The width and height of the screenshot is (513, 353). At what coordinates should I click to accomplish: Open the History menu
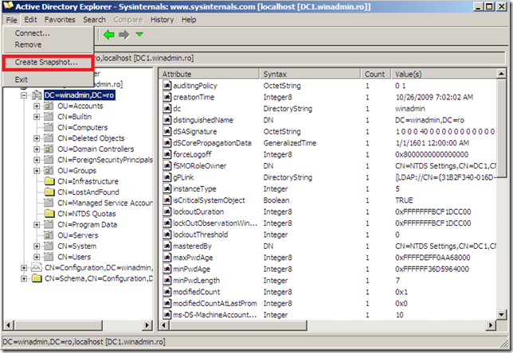point(162,20)
